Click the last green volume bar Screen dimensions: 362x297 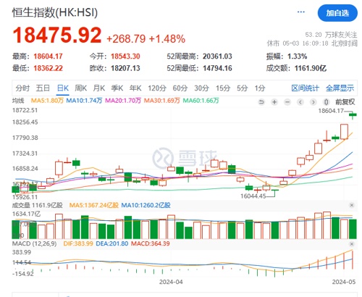(353, 229)
